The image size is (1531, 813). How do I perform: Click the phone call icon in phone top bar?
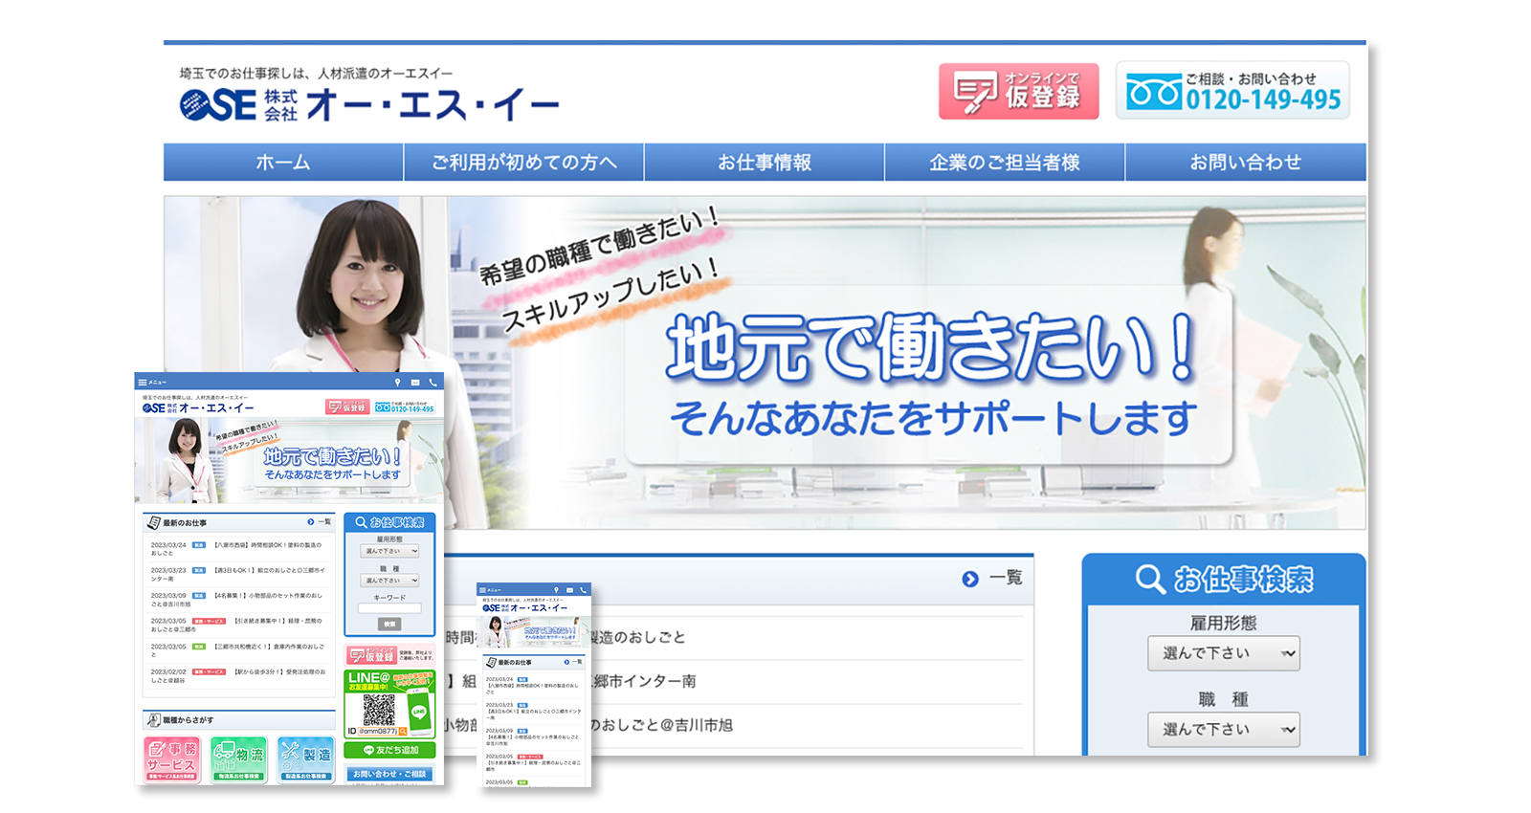click(582, 590)
